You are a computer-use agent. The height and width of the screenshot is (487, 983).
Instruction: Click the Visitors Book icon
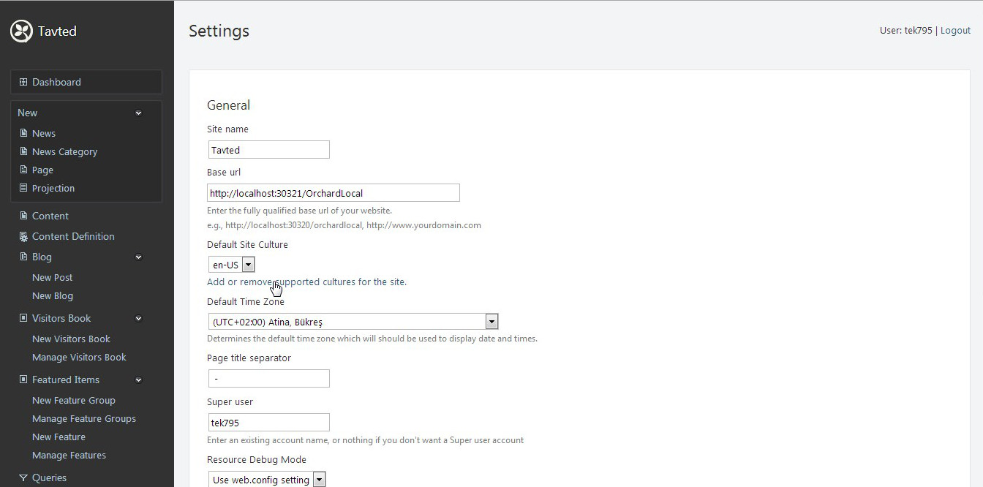click(23, 318)
